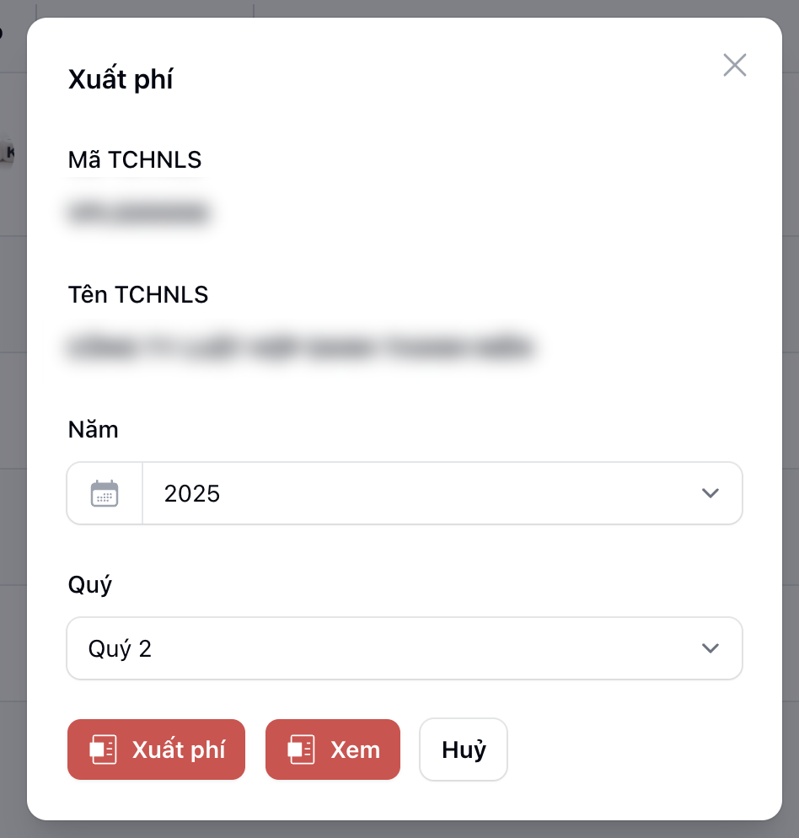Click the Quý field label

90,585
